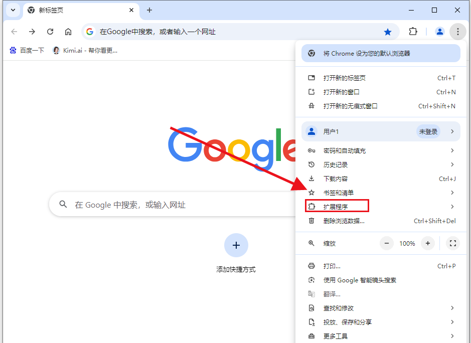This screenshot has height=343, width=471.
Task: Open the tab search dropdown arrow
Action: [13, 10]
